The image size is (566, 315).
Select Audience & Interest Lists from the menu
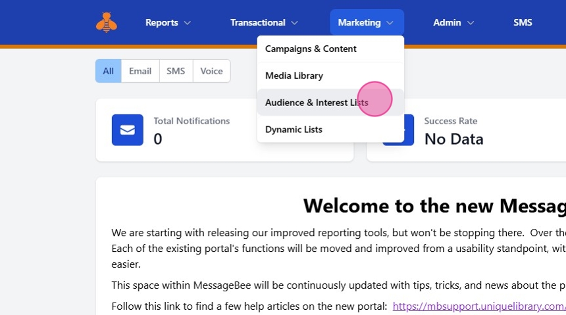pyautogui.click(x=330, y=103)
